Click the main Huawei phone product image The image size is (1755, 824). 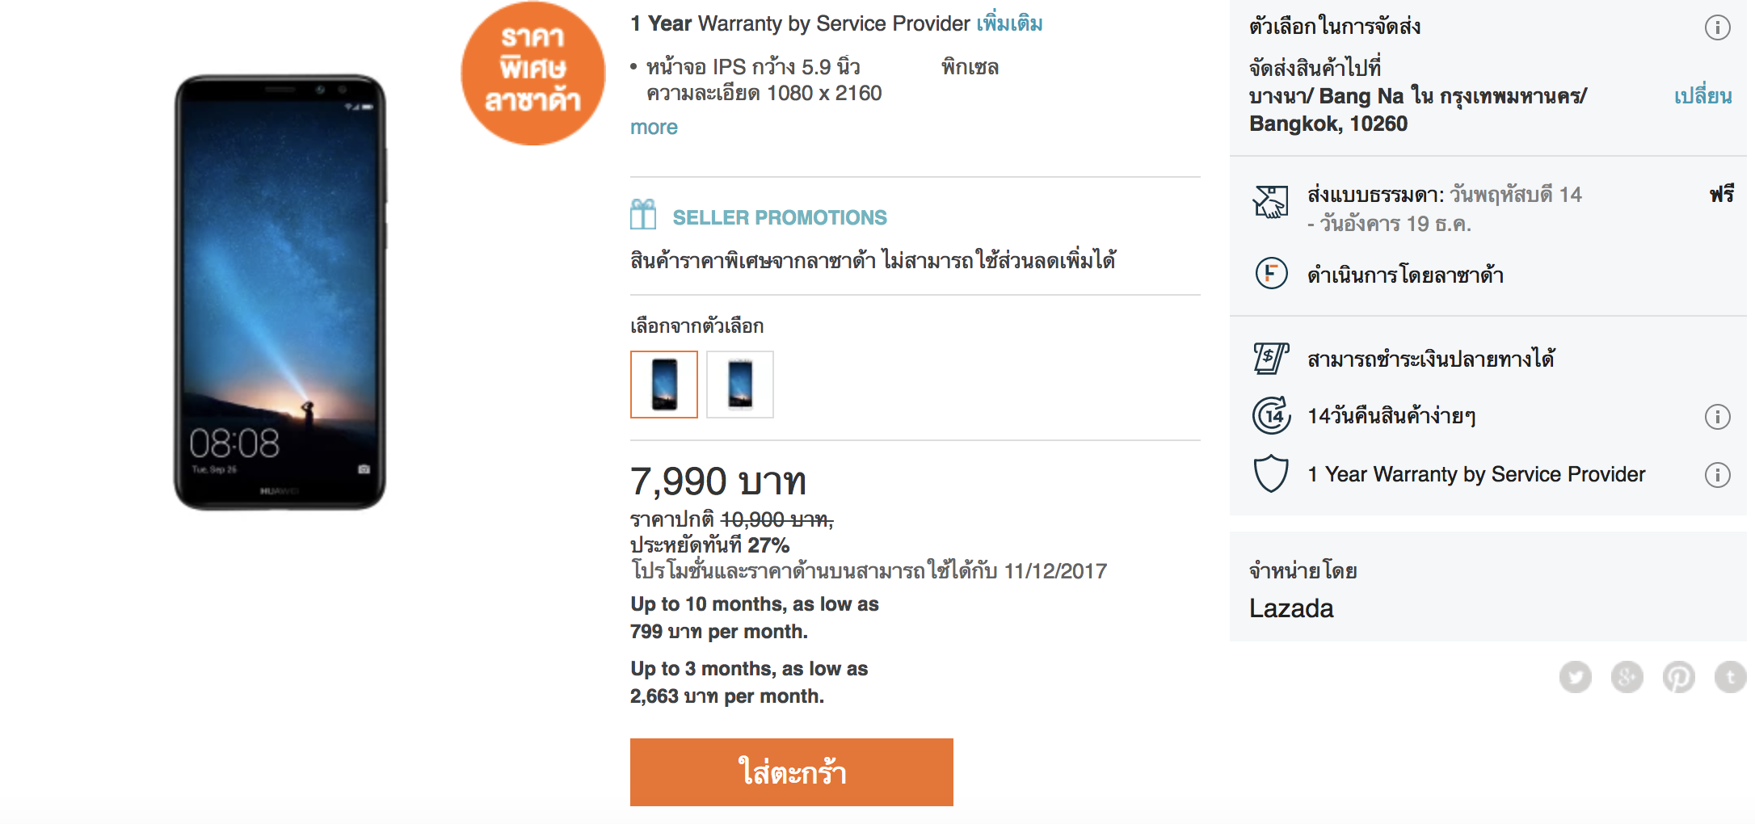pyautogui.click(x=280, y=292)
